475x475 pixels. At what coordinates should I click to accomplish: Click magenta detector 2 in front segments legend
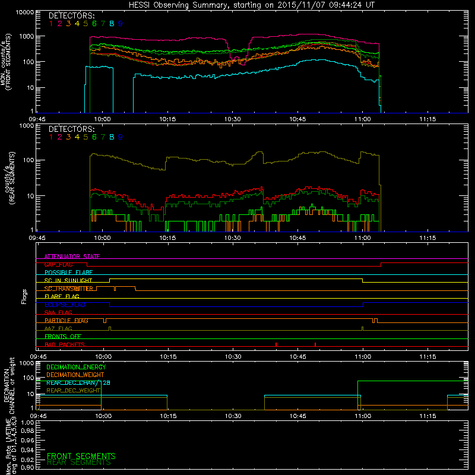[60, 24]
